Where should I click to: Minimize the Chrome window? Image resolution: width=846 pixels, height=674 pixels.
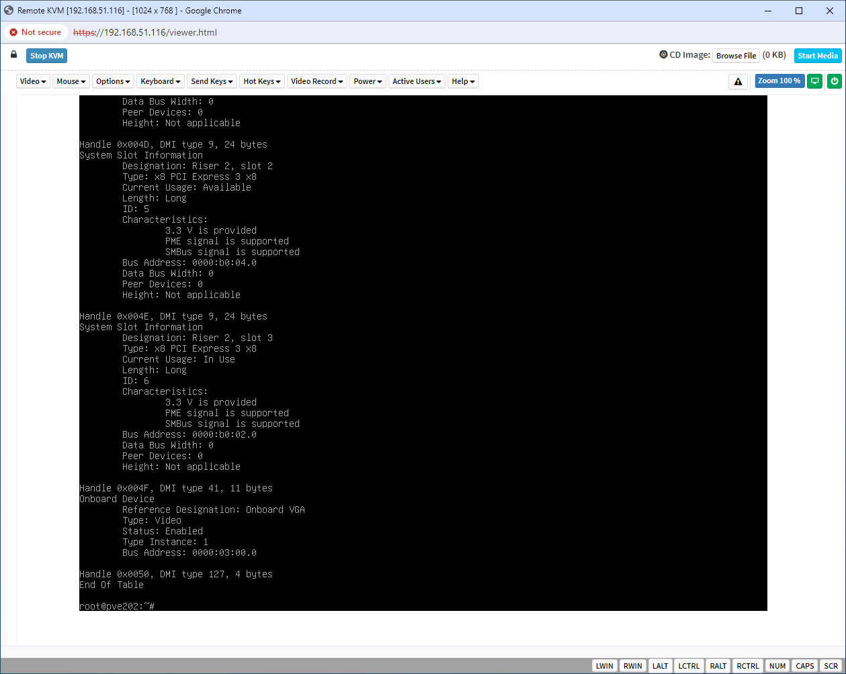(x=768, y=11)
